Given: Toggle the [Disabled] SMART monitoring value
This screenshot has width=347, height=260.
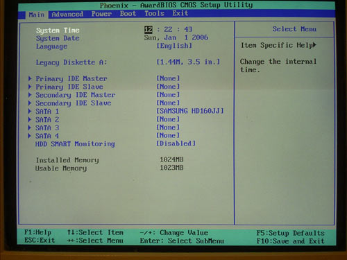Looking at the screenshot, I should point(176,144).
